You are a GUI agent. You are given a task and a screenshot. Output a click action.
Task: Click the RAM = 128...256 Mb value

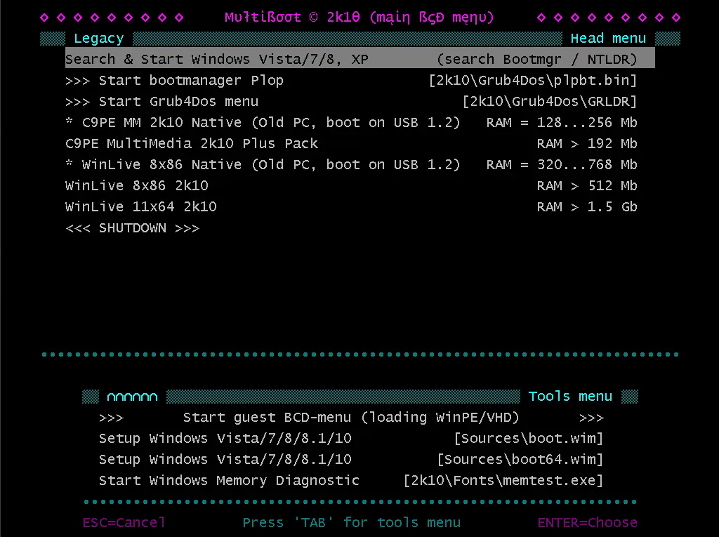[562, 122]
